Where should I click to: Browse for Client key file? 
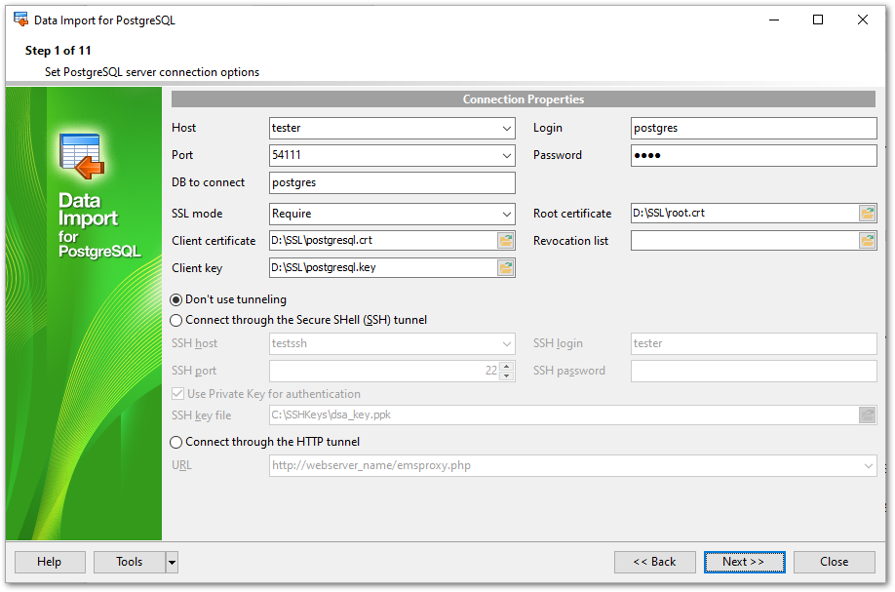[505, 268]
